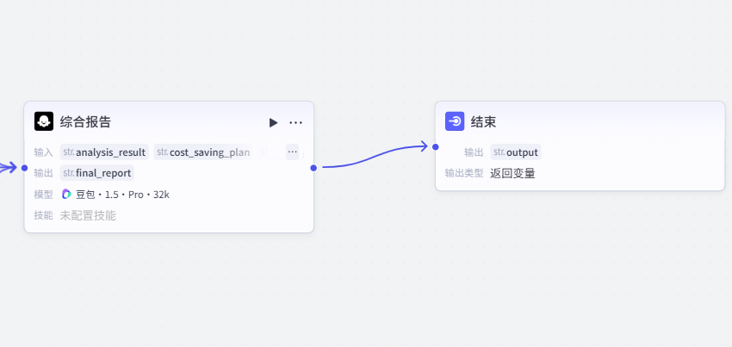Viewport: 732px width, 347px height.
Task: Select the connection line between the nodes
Action: click(x=375, y=157)
